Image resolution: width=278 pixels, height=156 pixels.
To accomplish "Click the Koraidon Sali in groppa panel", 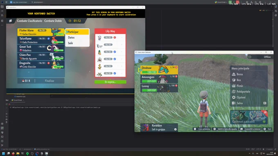I will point(159,127).
